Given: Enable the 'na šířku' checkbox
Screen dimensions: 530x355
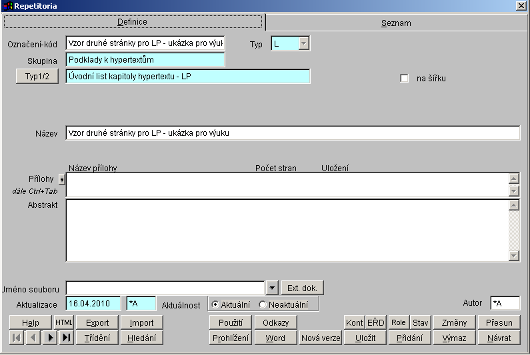Looking at the screenshot, I should pyautogui.click(x=404, y=79).
